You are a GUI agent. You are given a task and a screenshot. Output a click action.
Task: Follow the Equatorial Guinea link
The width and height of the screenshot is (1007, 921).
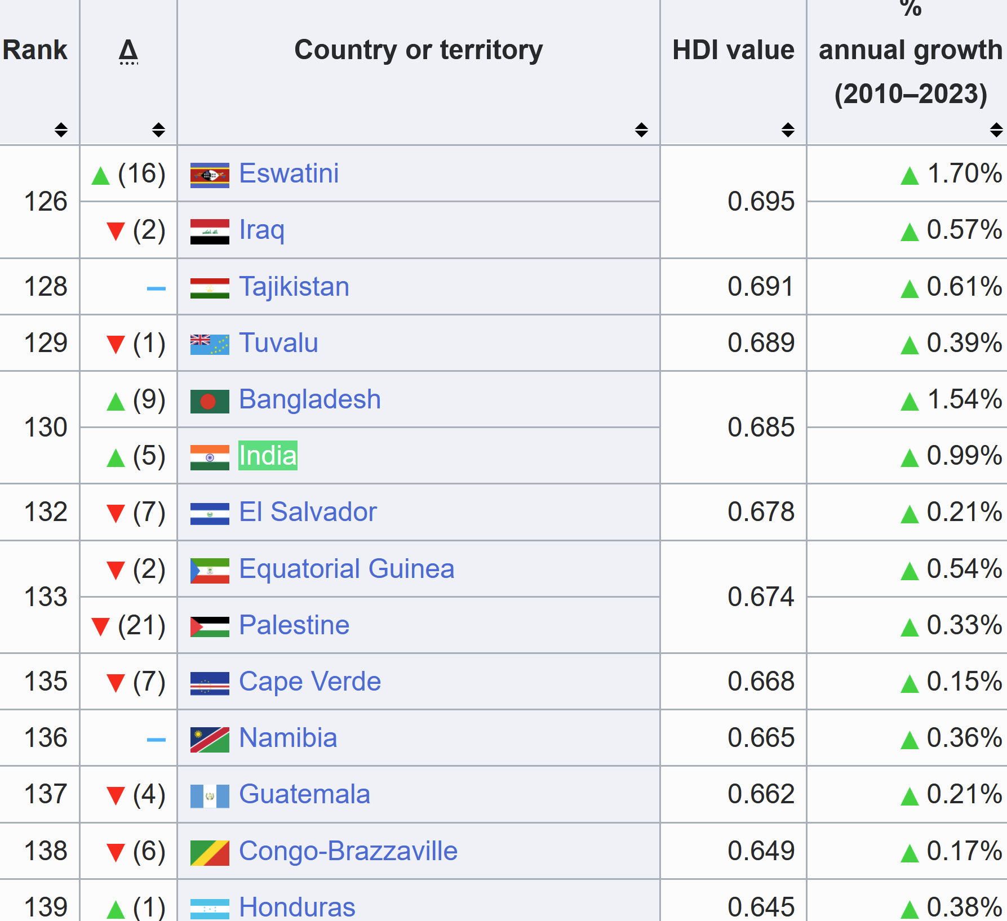tap(347, 569)
